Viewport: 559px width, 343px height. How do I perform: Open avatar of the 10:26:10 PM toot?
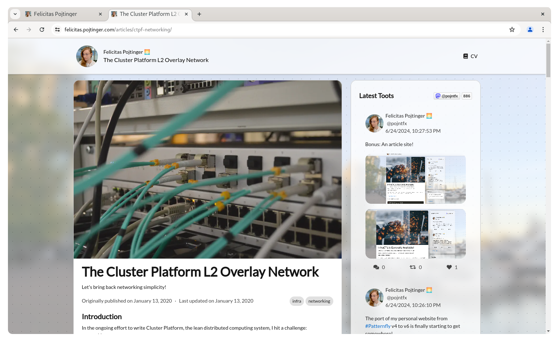[x=374, y=298]
